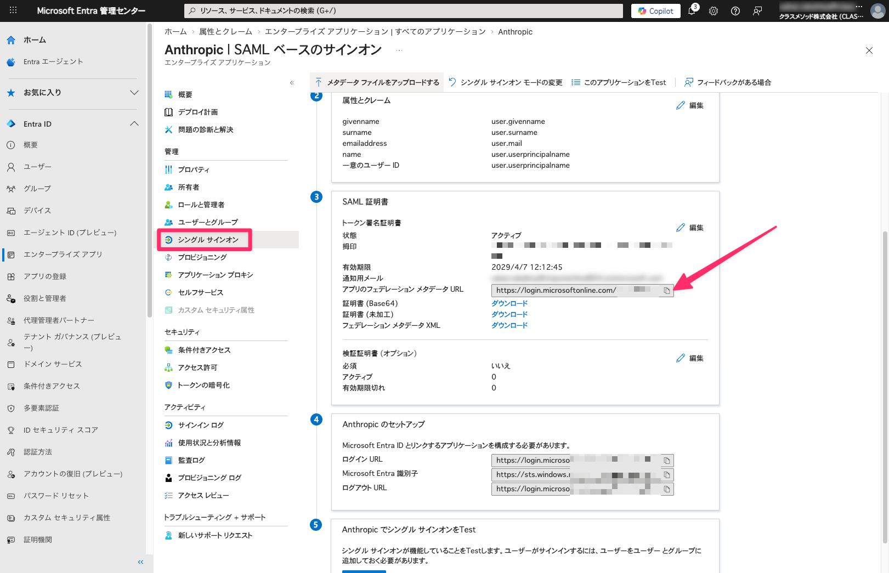
Task: Select シングル サインオン in the menu
Action: 208,240
